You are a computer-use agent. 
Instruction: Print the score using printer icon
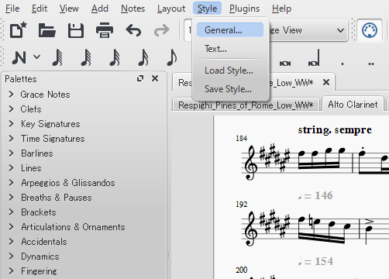click(105, 30)
